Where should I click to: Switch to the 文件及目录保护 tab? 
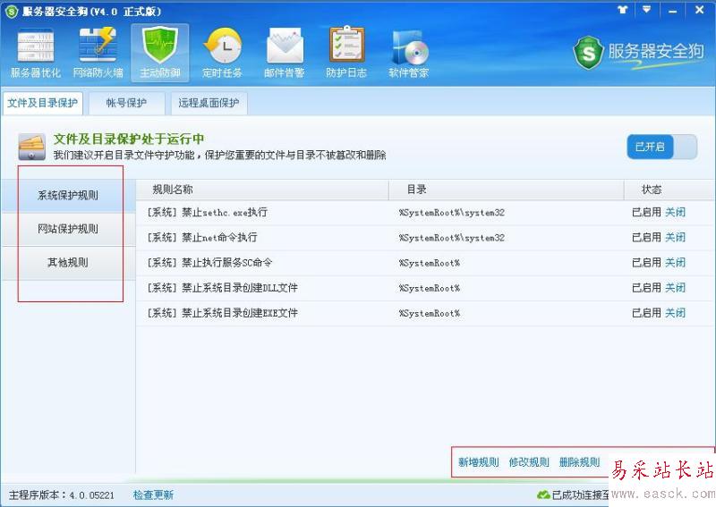42,103
